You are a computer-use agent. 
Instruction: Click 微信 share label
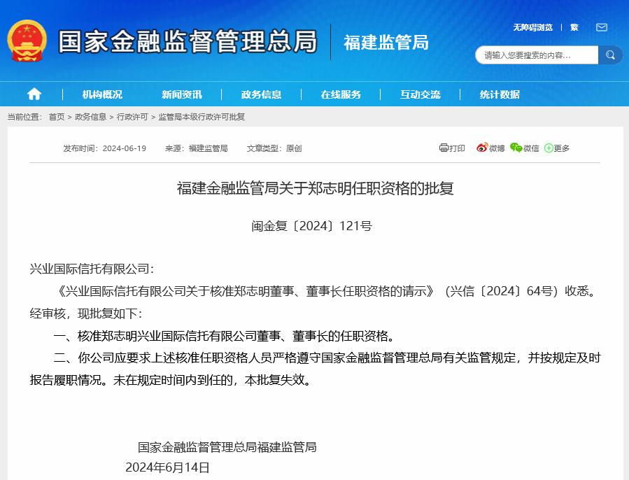(x=531, y=148)
